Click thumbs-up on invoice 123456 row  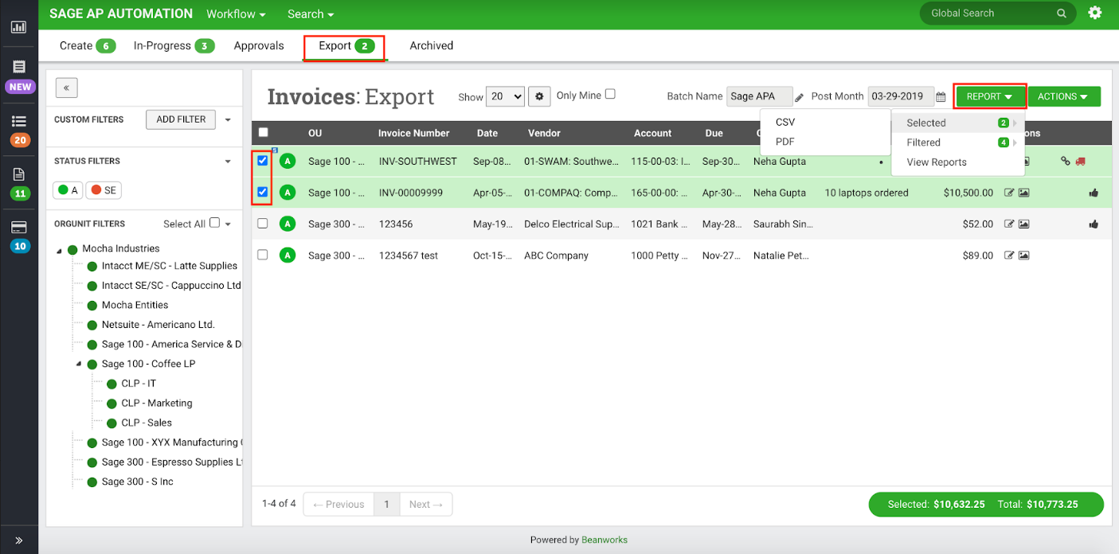[x=1094, y=224]
